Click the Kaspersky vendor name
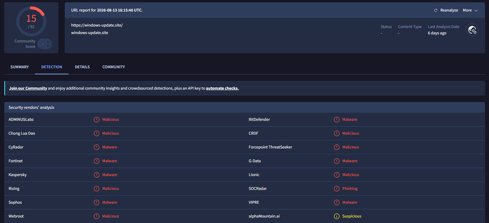Viewport: 489px width, 223px height. pos(18,175)
